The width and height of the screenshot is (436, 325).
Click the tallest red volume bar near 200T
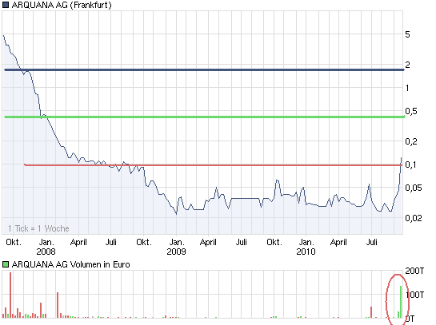tap(10, 295)
